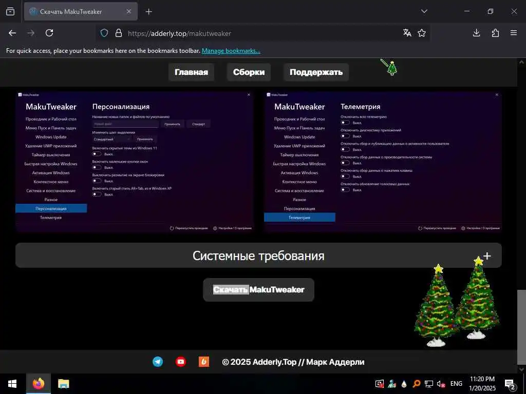Toggle Отключить диагностику приложений switch
This screenshot has height=394, width=526.
(x=345, y=136)
